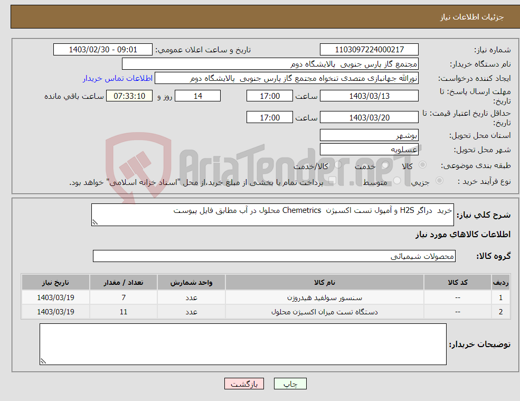Screen dimensions: 520x401
Task: Tick the treasury-documents payment checkbox
Action: [x=332, y=181]
